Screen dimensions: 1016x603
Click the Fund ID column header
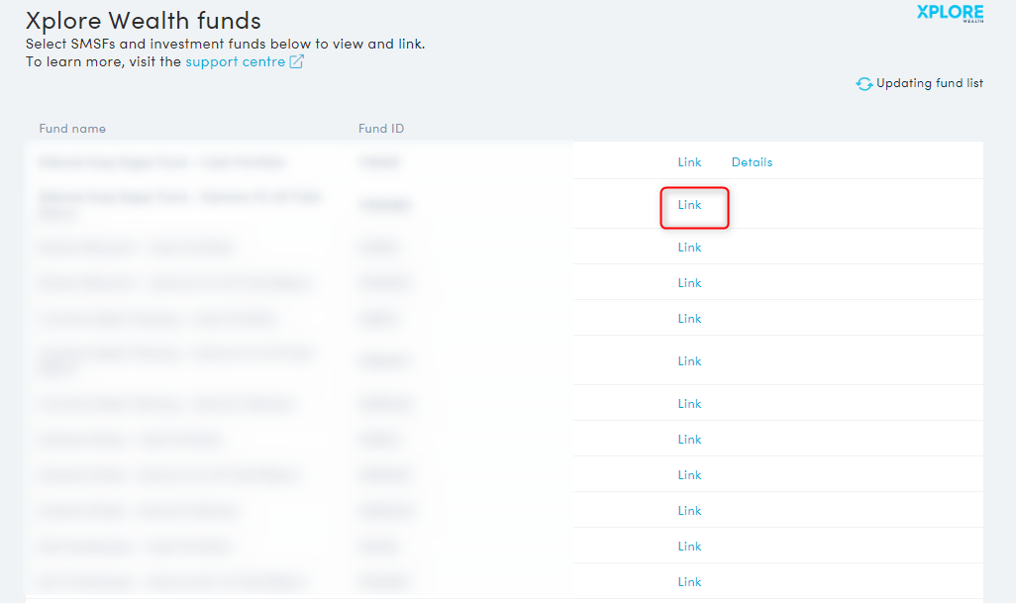(381, 129)
